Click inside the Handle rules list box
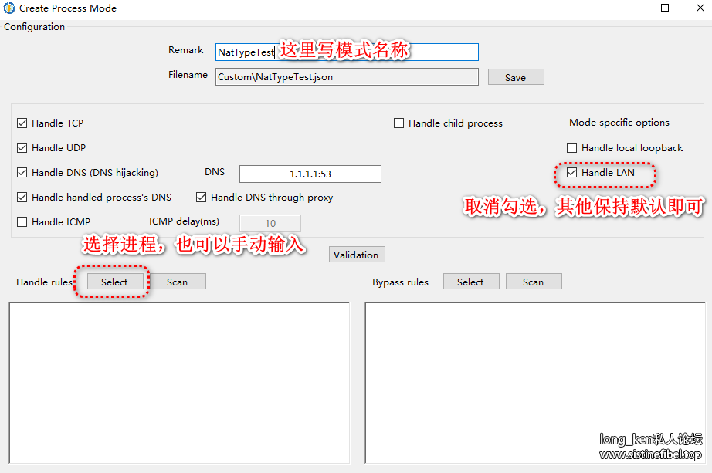This screenshot has width=712, height=473. (178, 382)
